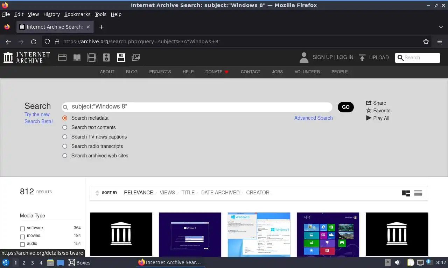The image size is (448, 268).
Task: Reload the page with refresh icon
Action: 34,42
